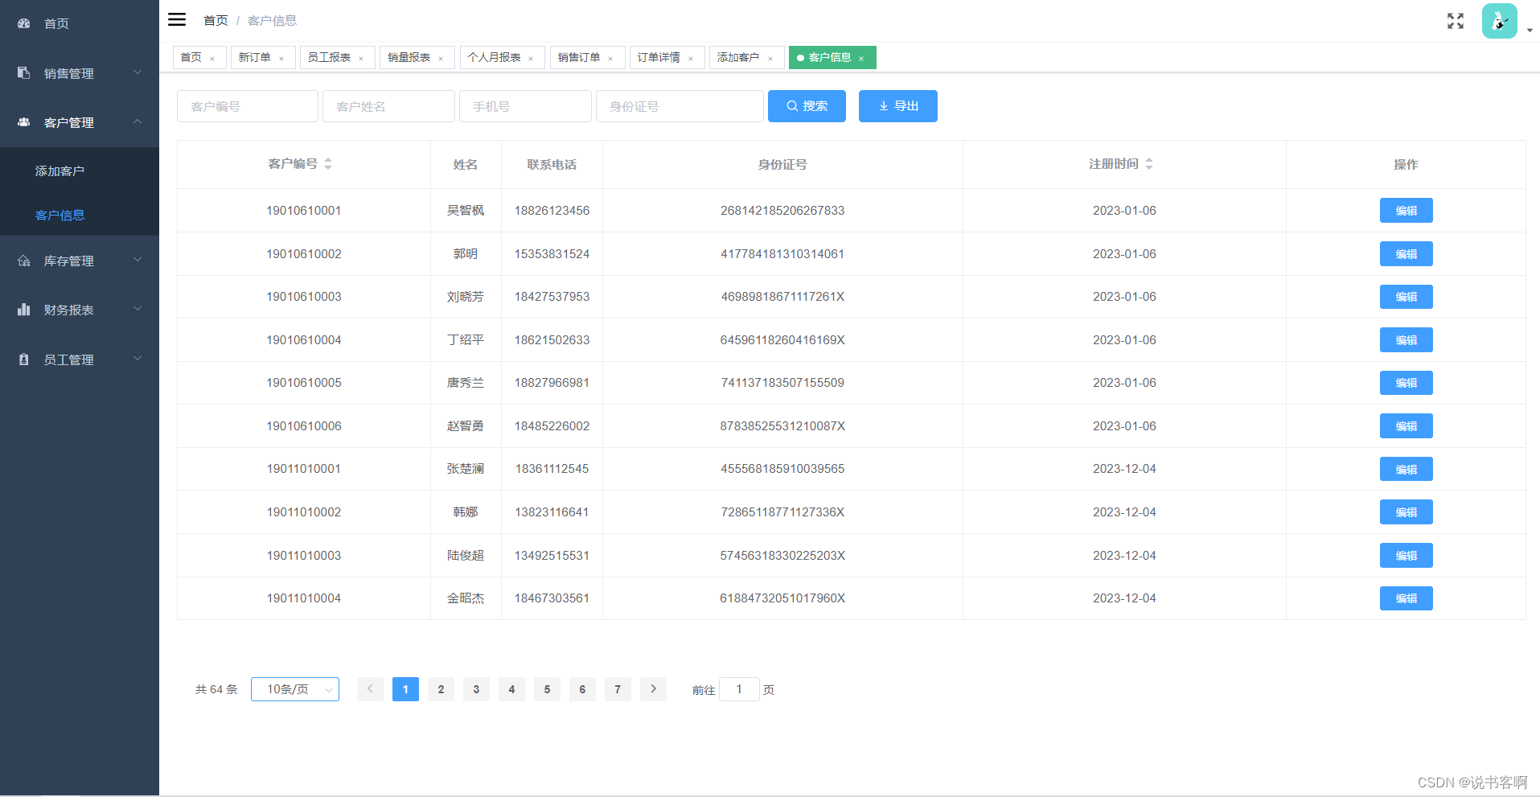Click the 财务报表 chart icon

24,310
